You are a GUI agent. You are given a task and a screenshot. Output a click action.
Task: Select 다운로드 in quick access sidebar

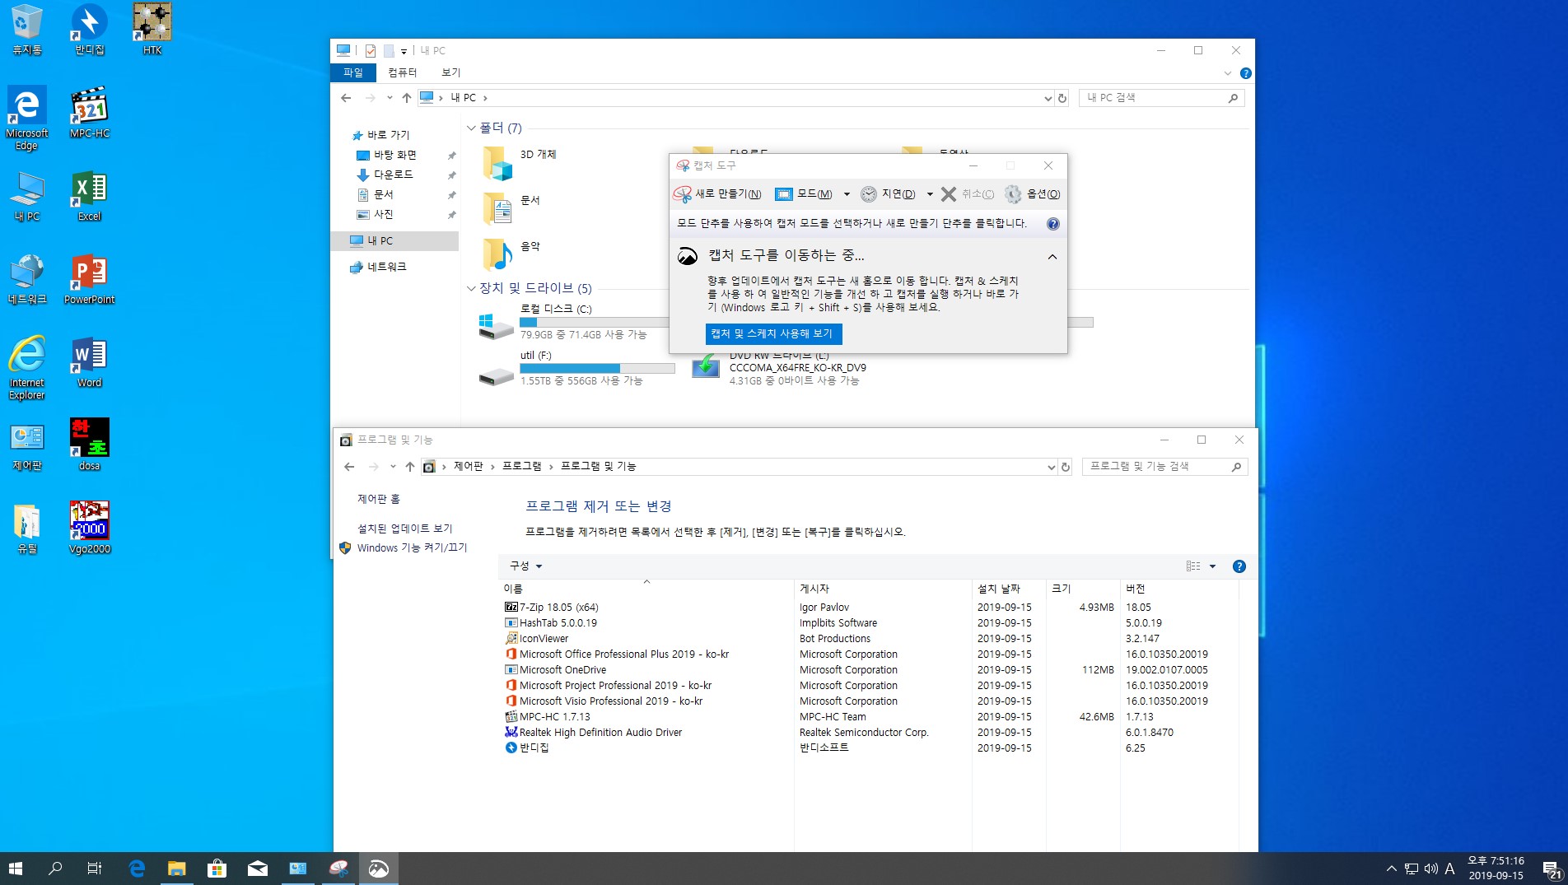[x=393, y=175]
